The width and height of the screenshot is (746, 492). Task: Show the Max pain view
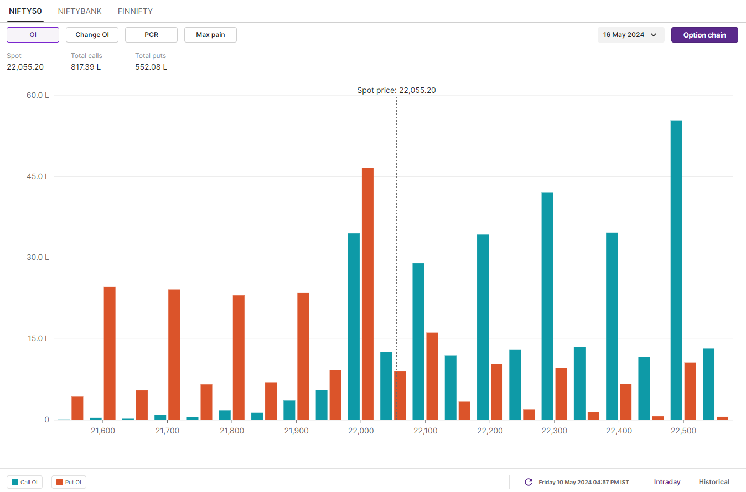click(x=210, y=35)
